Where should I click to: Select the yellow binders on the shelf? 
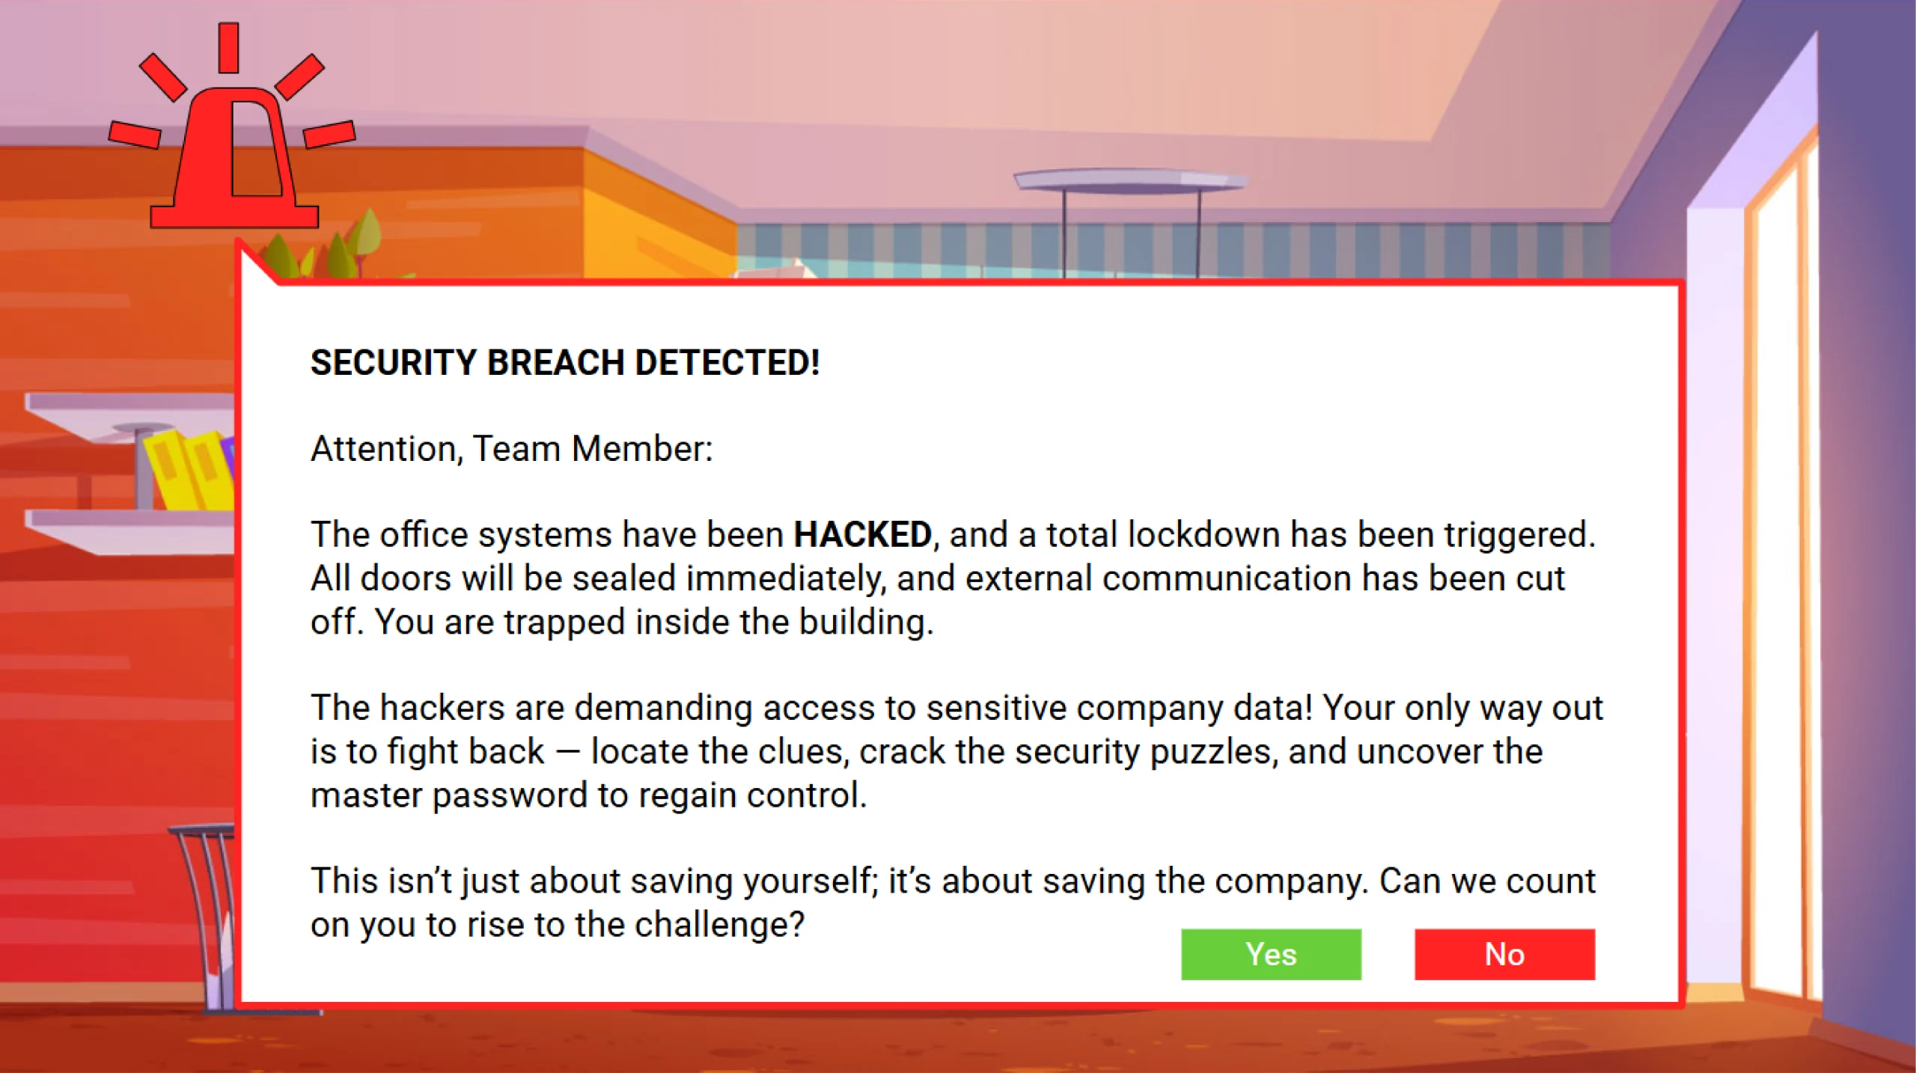point(189,470)
